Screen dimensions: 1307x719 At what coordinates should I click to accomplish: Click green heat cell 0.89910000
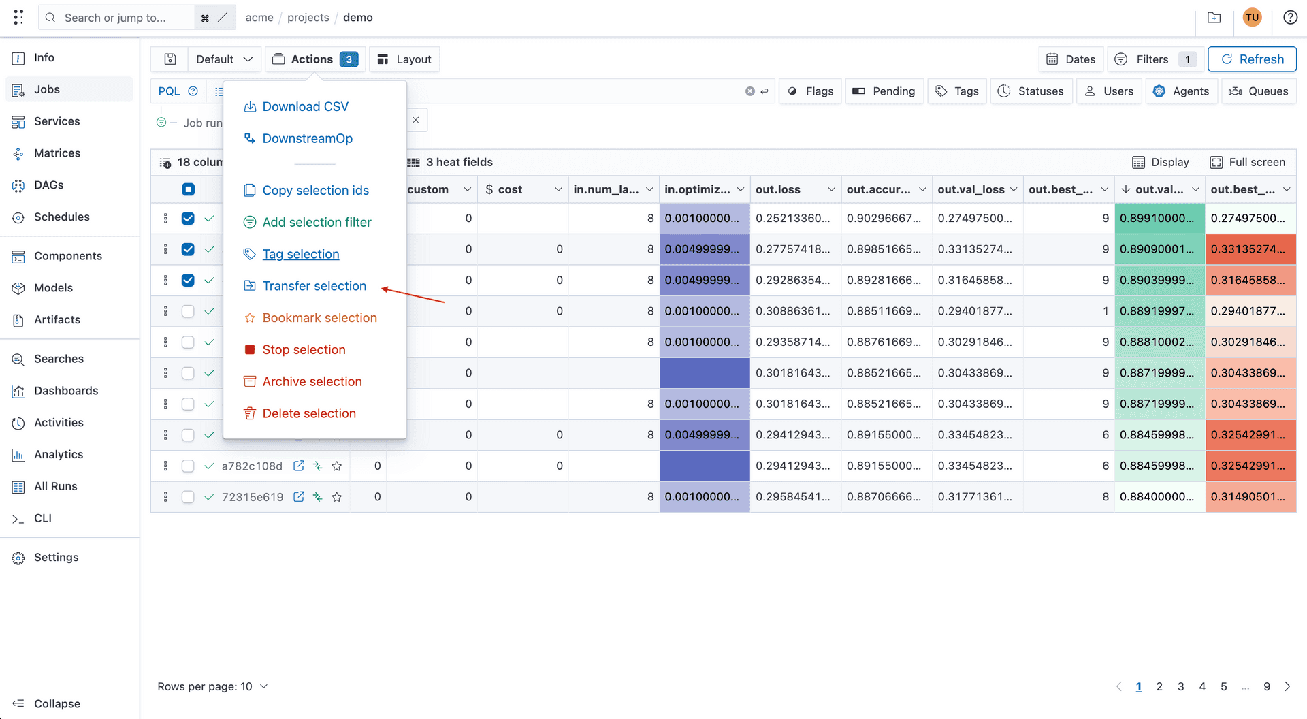[1159, 218]
